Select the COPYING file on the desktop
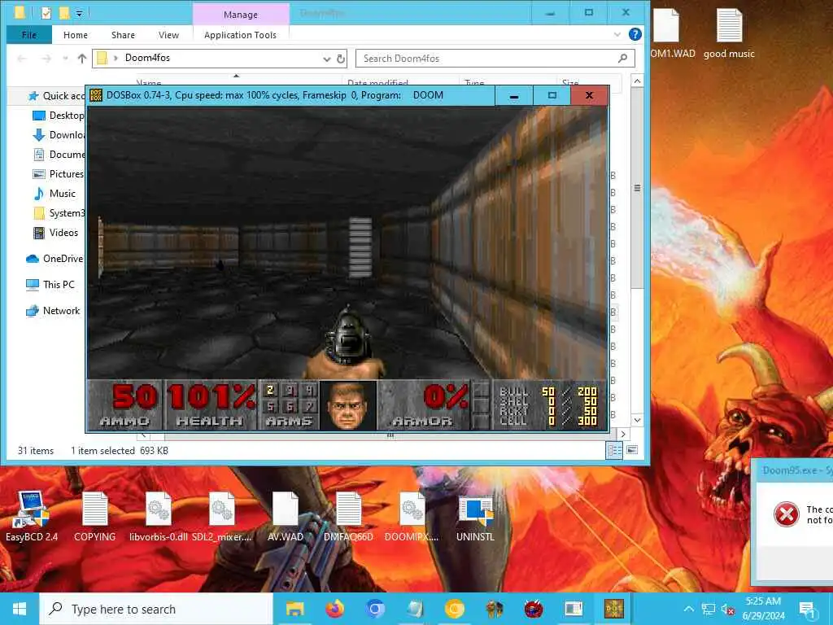The height and width of the screenshot is (625, 833). [94, 515]
